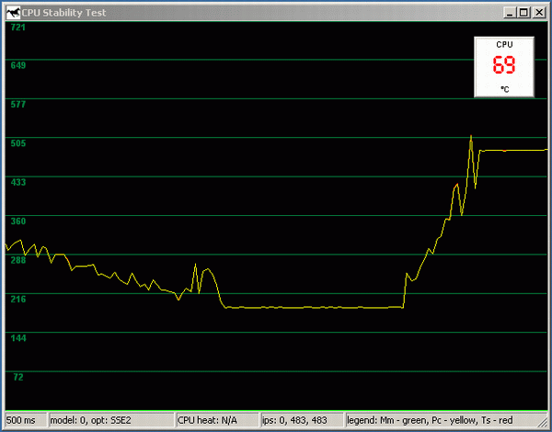This screenshot has width=552, height=432.
Task: Click the legend status bar panel
Action: 446,420
